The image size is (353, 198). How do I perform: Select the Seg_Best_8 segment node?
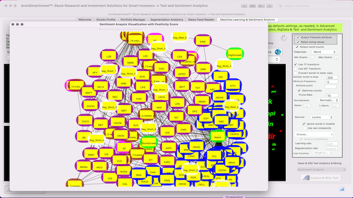click(x=180, y=37)
